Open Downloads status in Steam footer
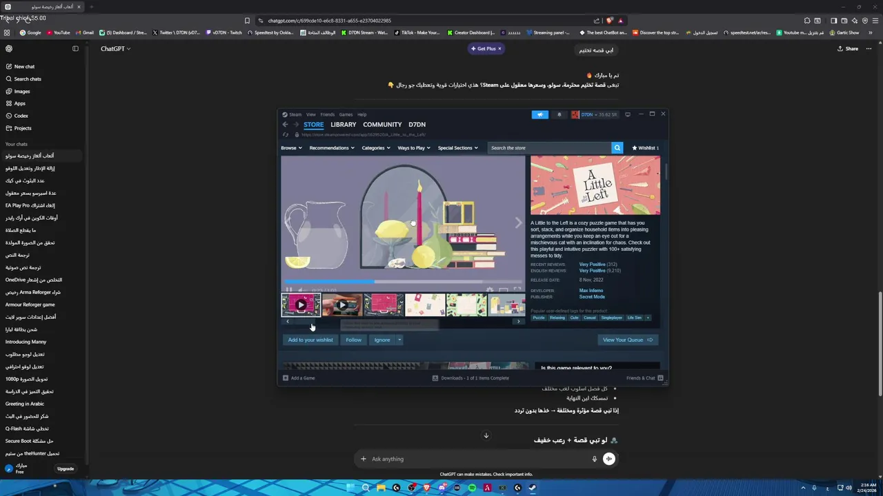The width and height of the screenshot is (883, 496). point(470,378)
